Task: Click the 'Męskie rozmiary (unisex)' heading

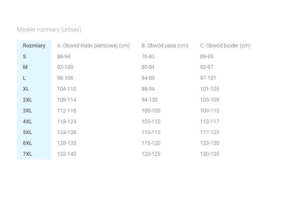Action: [x=49, y=29]
